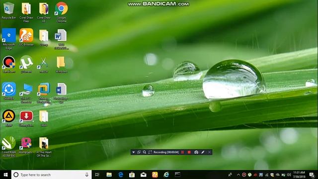Click the microphone in the search box
Viewport: 318px width, 179px height.
[x=87, y=175]
